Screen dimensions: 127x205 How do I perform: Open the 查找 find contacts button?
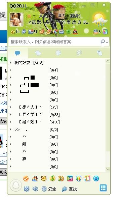click(69, 189)
